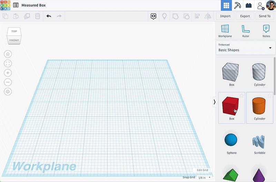Select the Ruler tool
Screen dimensions: 276x182
pos(246,31)
